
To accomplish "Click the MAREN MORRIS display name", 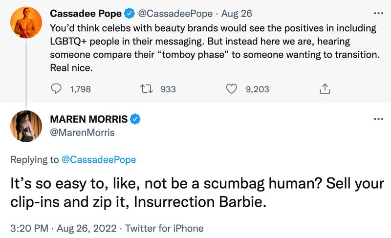I will click(89, 119).
